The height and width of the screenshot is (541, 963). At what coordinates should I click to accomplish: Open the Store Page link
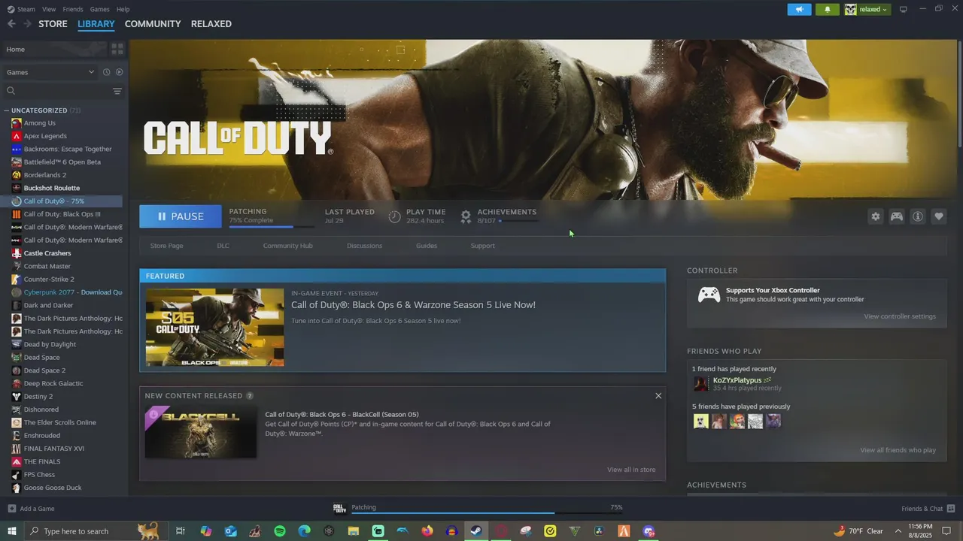click(166, 246)
